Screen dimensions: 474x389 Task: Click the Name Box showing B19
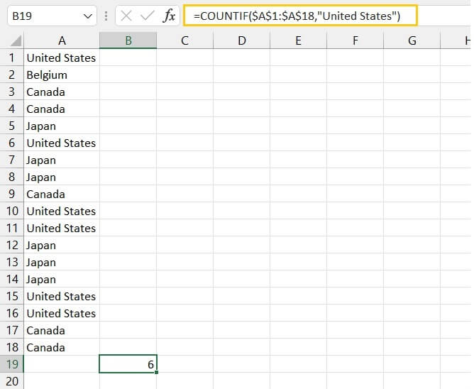tap(43, 16)
